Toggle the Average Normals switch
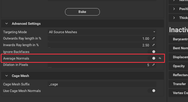This screenshot has height=102, width=188. (x=152, y=58)
